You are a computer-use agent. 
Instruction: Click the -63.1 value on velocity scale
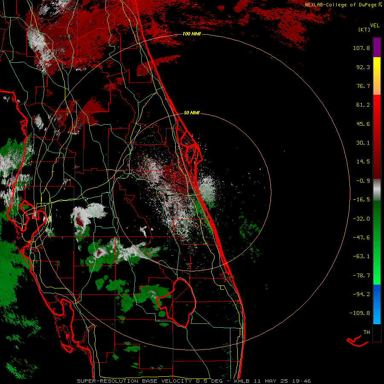(x=361, y=256)
